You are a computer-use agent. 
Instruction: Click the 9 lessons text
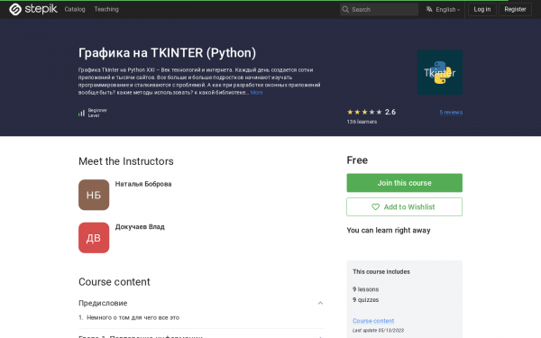click(366, 289)
